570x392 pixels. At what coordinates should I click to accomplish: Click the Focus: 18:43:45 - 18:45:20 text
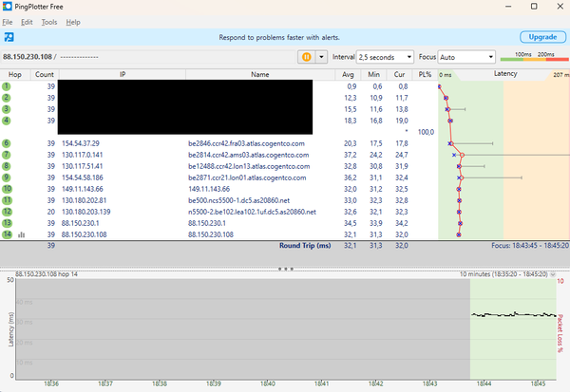click(x=530, y=246)
